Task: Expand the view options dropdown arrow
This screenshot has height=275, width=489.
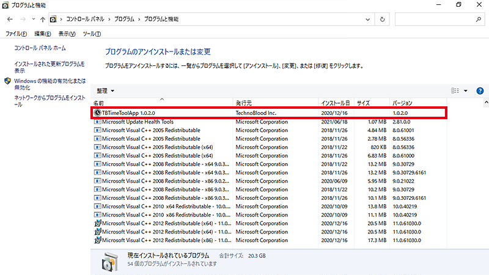Action: (466, 90)
